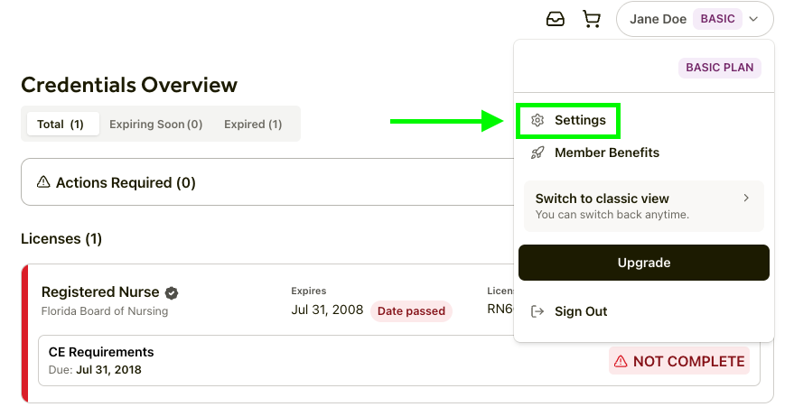Click the NOT COMPLETE warning icon
794x407 pixels.
tap(621, 362)
